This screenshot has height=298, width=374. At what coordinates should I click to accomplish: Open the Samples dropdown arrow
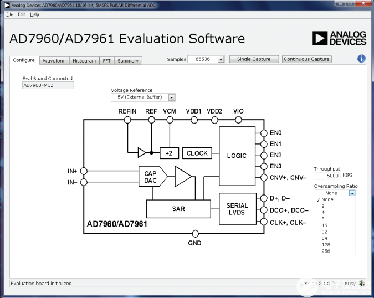coord(221,59)
